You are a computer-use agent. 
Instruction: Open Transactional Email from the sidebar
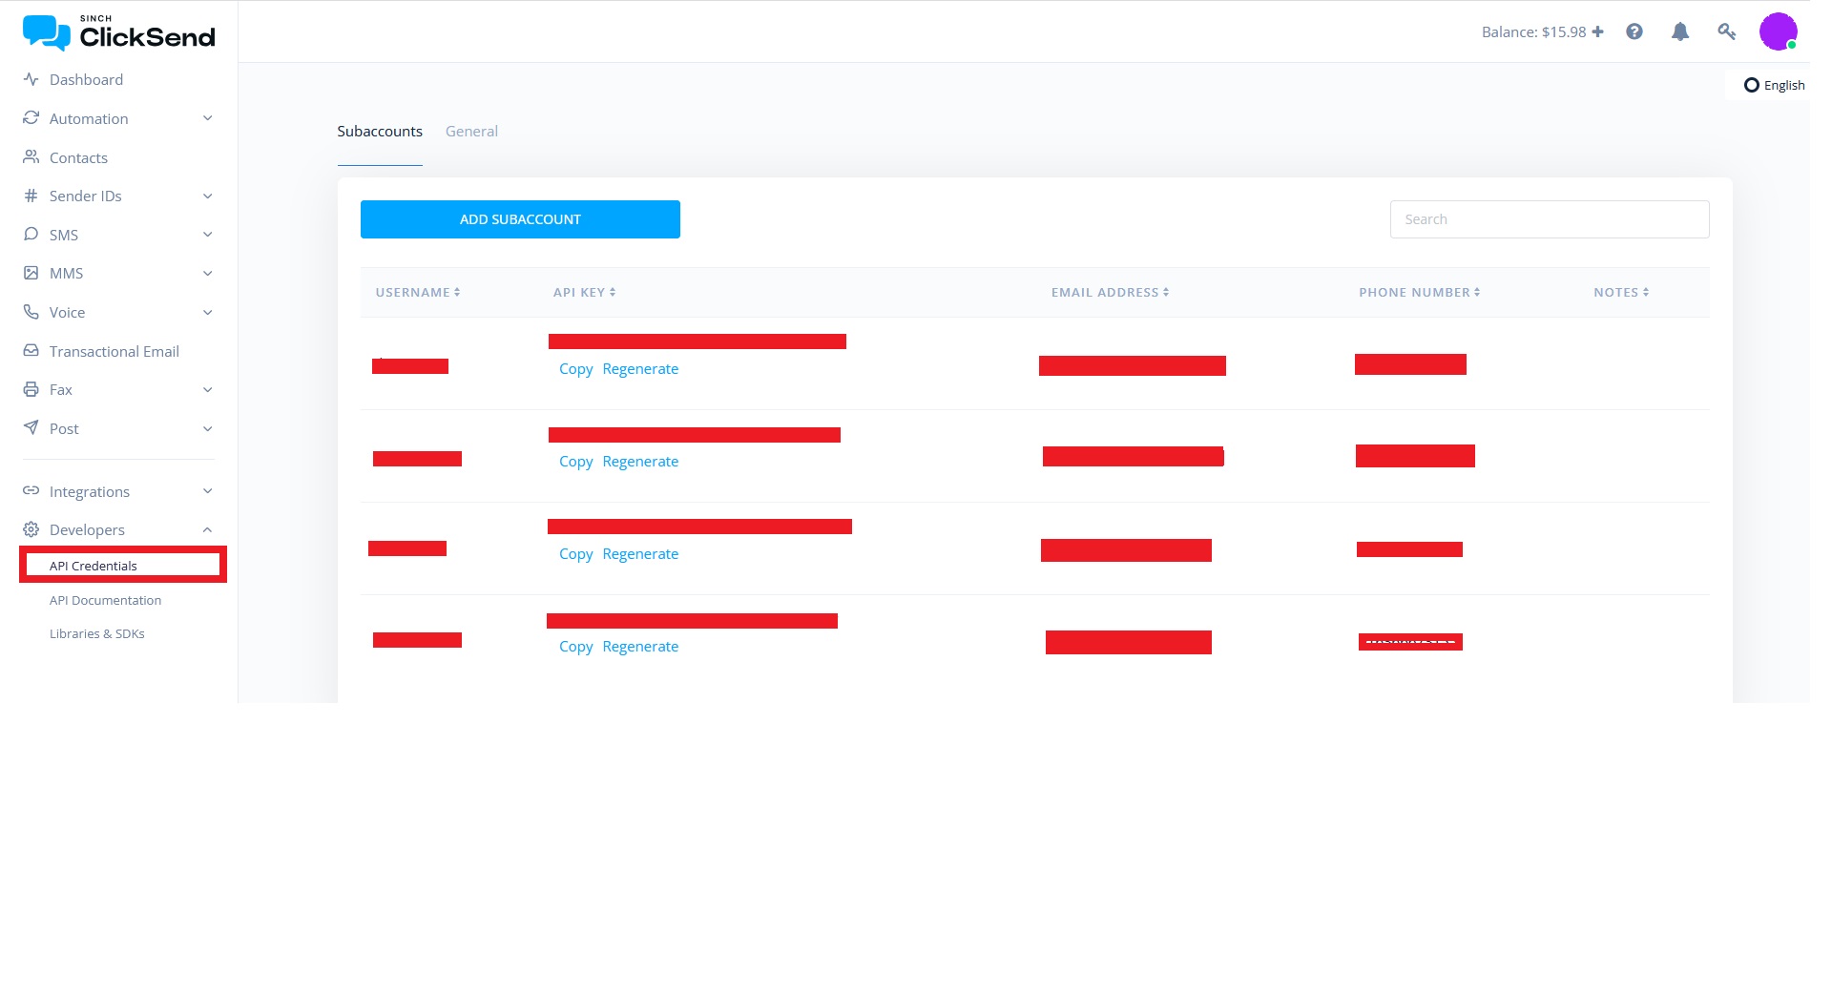tap(114, 351)
